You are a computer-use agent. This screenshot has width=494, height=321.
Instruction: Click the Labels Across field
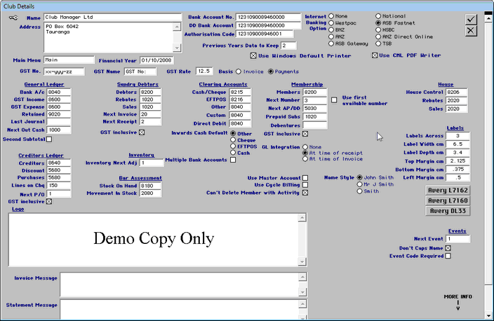point(458,136)
